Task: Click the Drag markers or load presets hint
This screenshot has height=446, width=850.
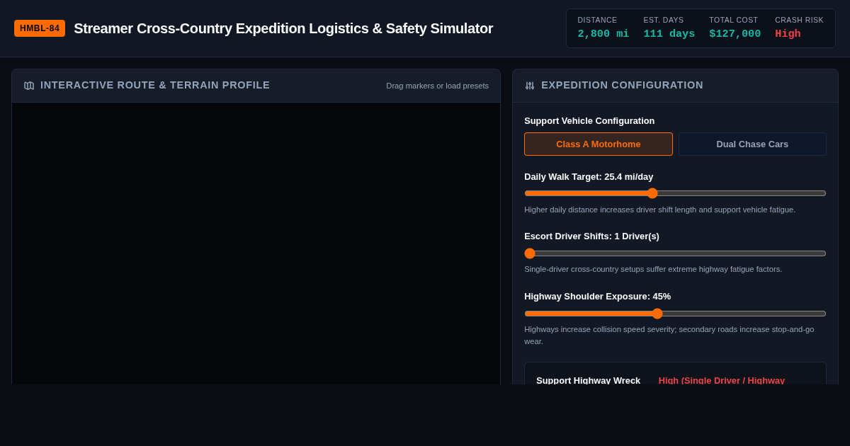Action: (x=437, y=86)
